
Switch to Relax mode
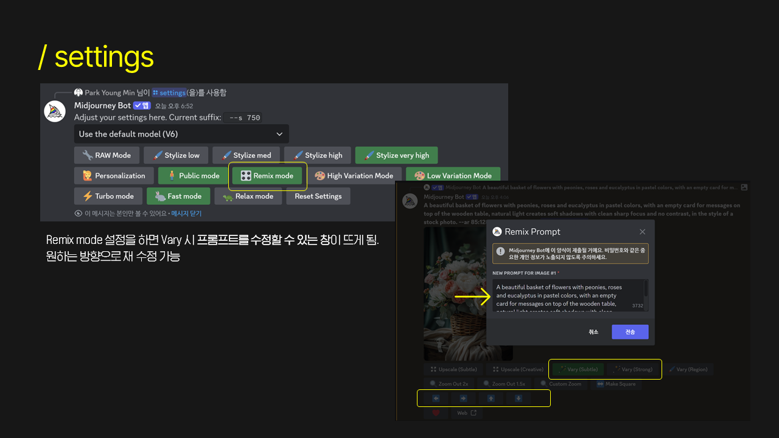click(248, 196)
